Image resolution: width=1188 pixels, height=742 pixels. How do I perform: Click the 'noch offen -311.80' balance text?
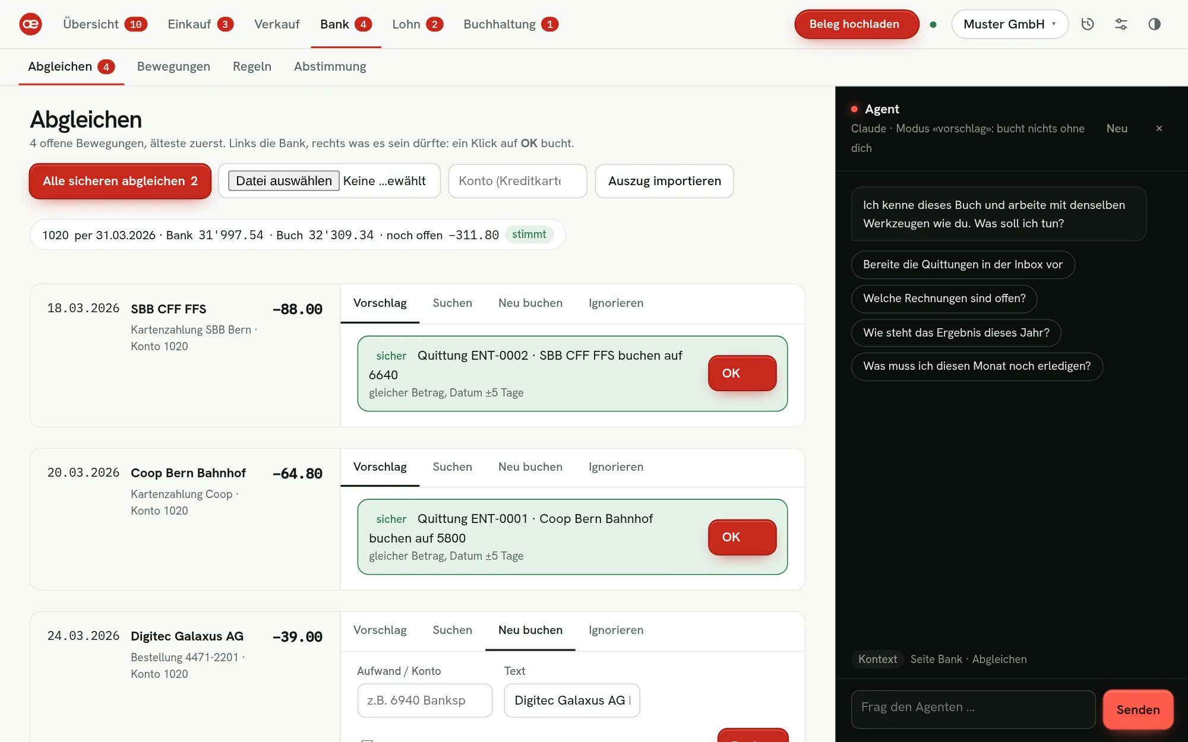coord(443,235)
